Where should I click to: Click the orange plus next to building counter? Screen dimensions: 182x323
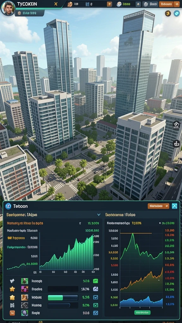[x=110, y=4]
